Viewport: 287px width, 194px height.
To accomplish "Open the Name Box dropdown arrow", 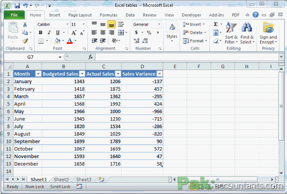I will coord(60,57).
